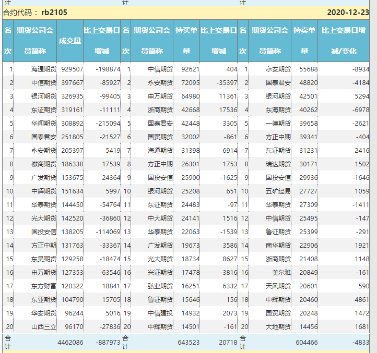The width and height of the screenshot is (377, 353).
Task: Select 华闻期货 in volume ranking
Action: [44, 124]
